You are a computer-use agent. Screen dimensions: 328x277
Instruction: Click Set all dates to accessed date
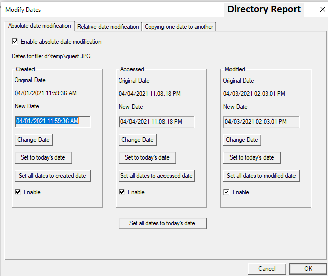[x=156, y=176]
